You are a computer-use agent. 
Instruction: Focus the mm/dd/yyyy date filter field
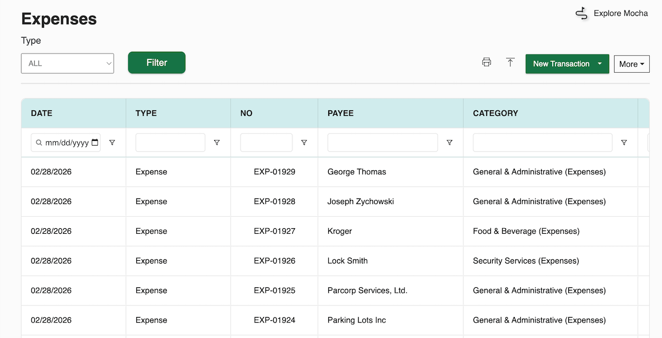(66, 142)
